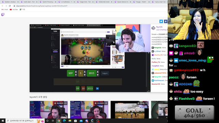Screen dimensions: 219x123
Task: Close the "NymN Throwing" tab
Action: pos(55,2)
